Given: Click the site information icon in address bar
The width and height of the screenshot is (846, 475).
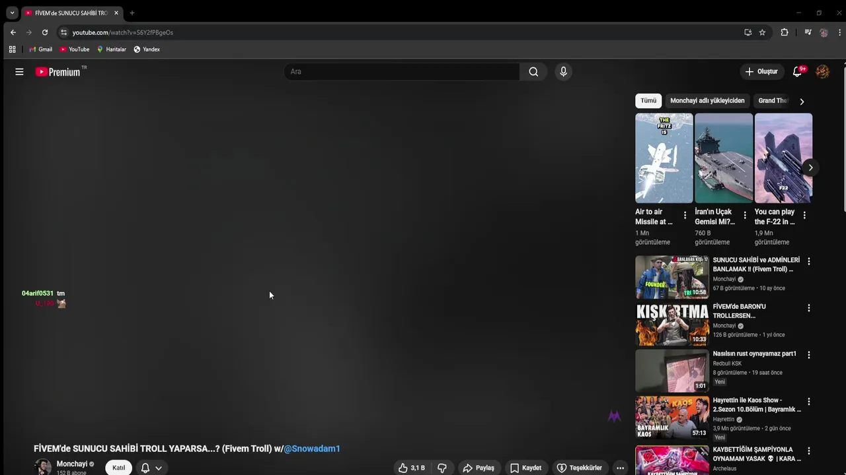Looking at the screenshot, I should coord(63,32).
